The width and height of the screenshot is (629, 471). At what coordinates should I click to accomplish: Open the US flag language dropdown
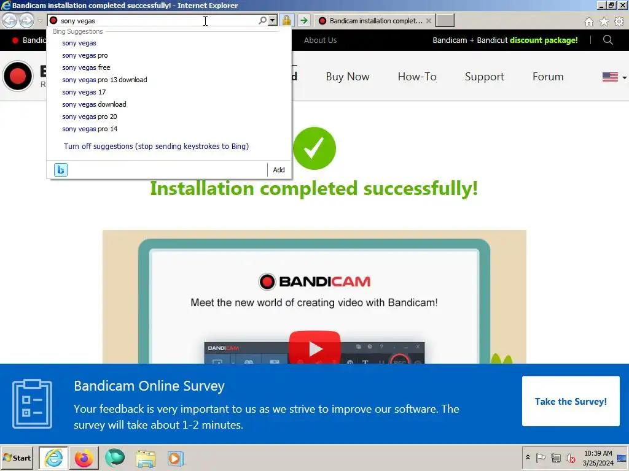click(614, 77)
